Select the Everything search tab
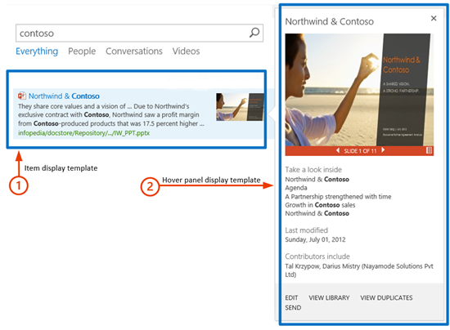The width and height of the screenshot is (450, 330). tap(37, 51)
